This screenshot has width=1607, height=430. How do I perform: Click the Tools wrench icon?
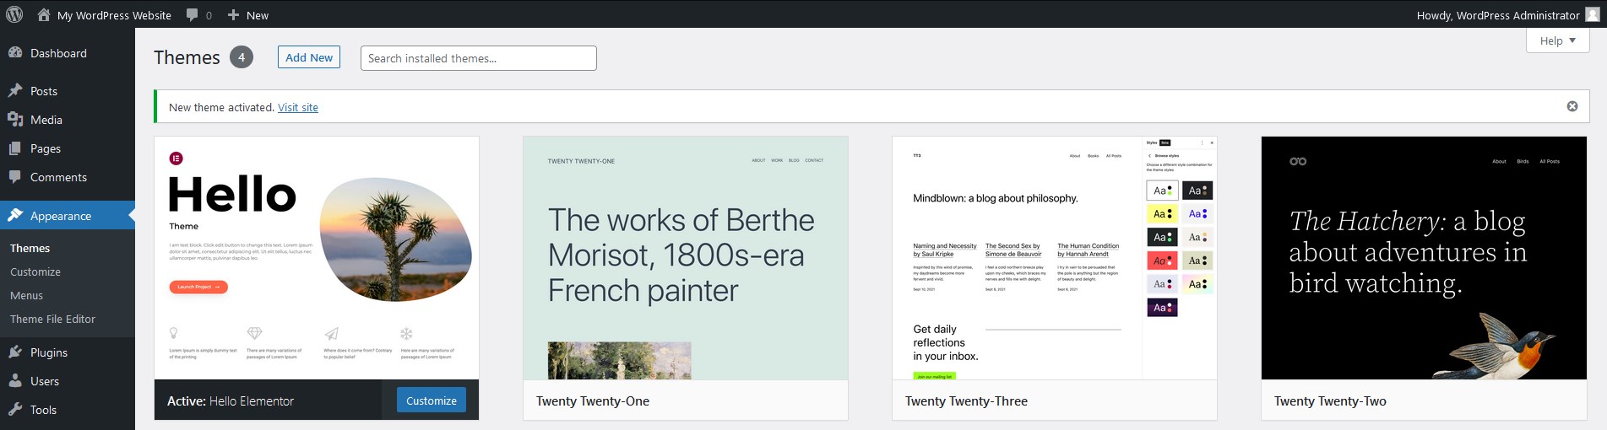pyautogui.click(x=15, y=410)
